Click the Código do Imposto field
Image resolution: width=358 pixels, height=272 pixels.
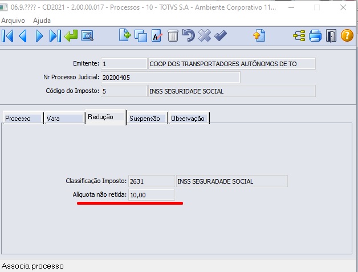124,91
